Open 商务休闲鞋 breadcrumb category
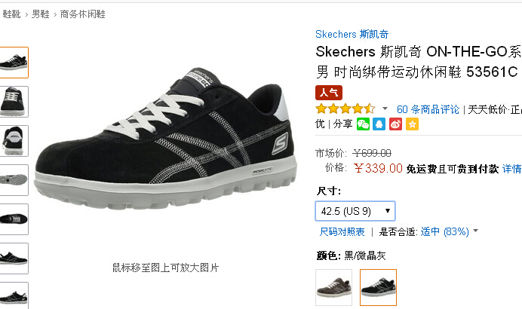The height and width of the screenshot is (309, 522). (82, 14)
